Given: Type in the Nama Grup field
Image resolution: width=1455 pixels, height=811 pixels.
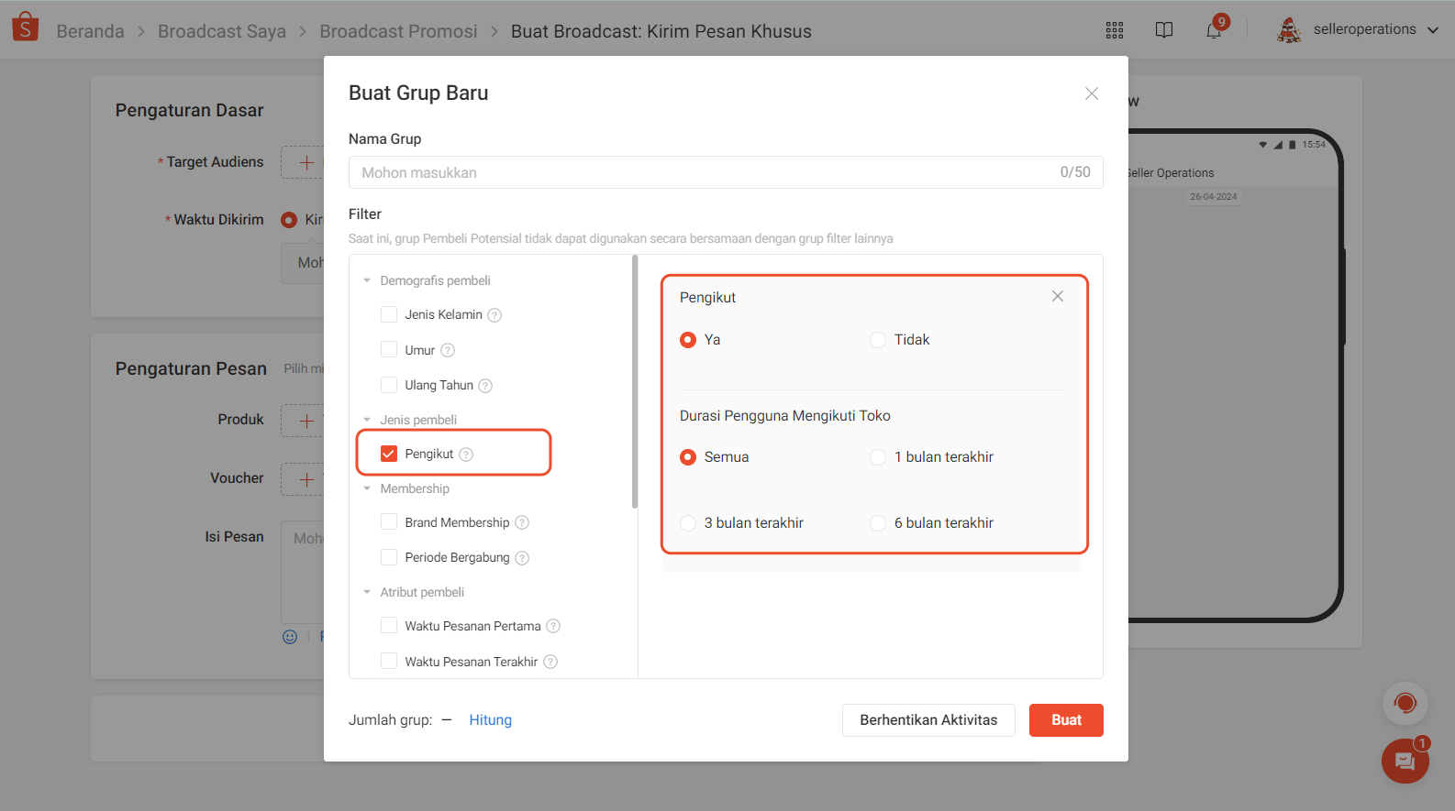Looking at the screenshot, I should tap(702, 172).
